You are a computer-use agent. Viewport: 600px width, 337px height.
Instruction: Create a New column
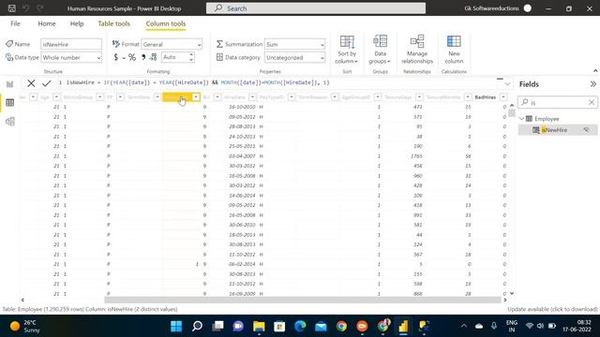(x=454, y=50)
